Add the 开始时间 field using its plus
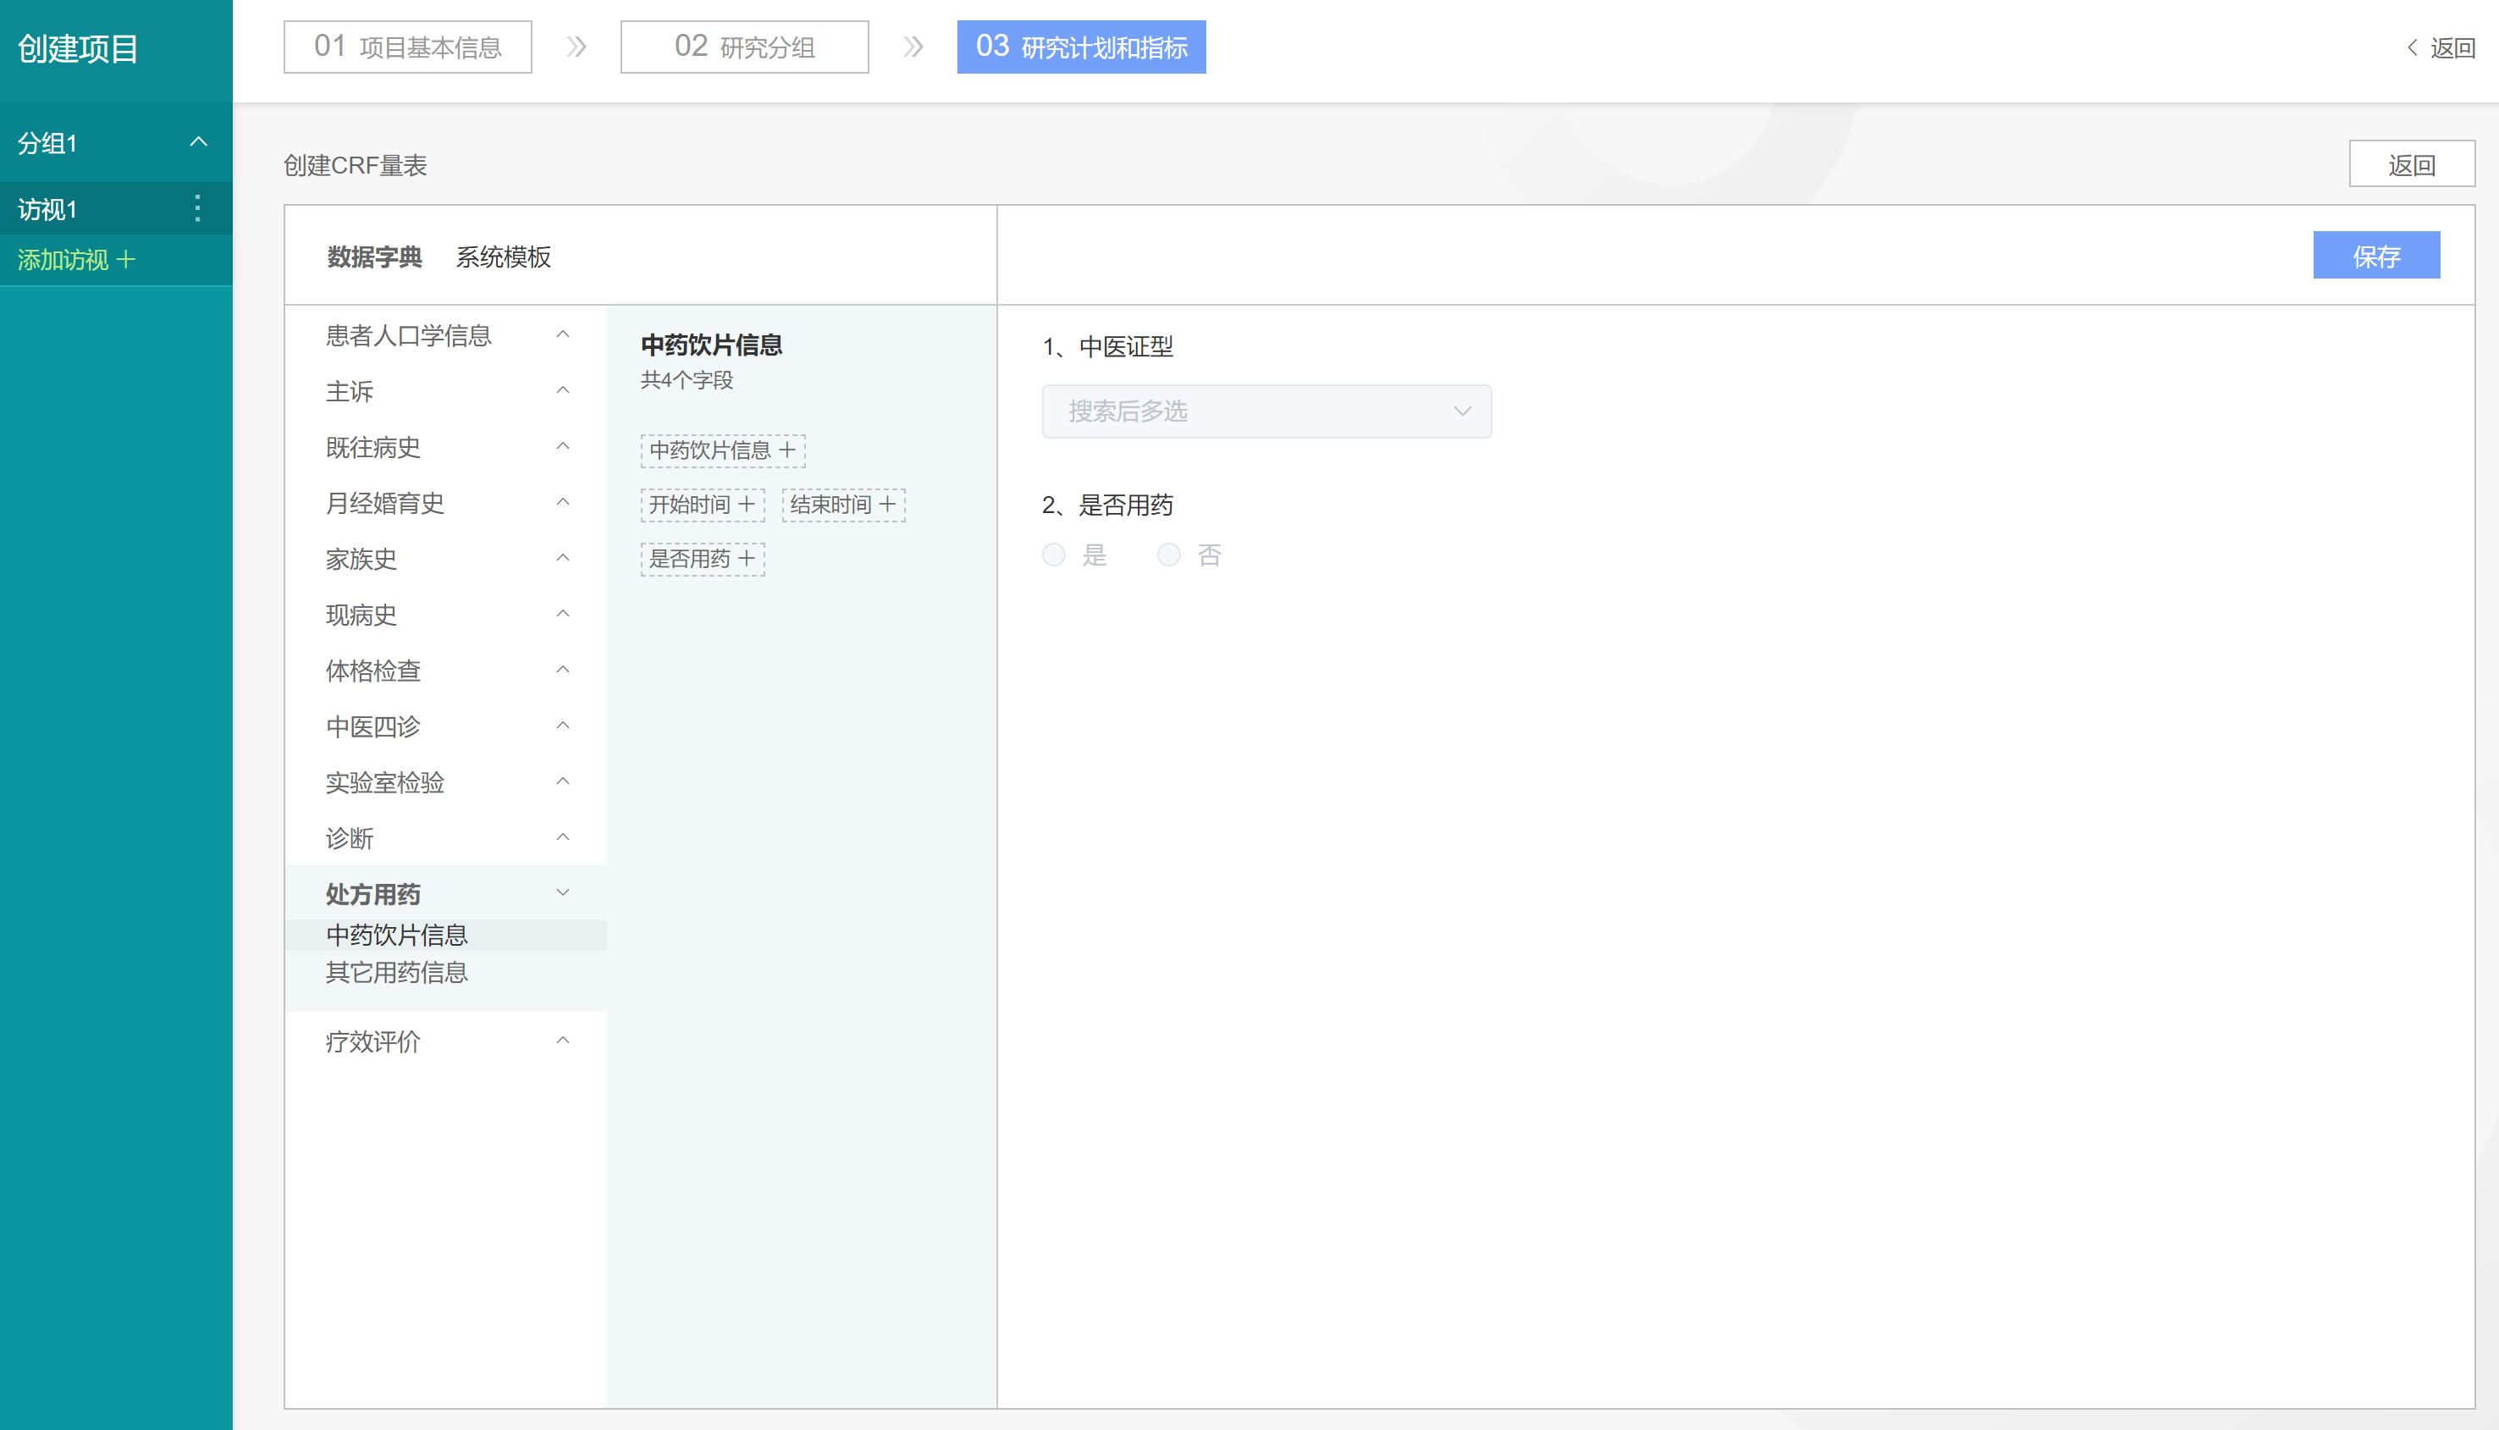Screen dimensions: 2499x1430 pyautogui.click(x=747, y=504)
